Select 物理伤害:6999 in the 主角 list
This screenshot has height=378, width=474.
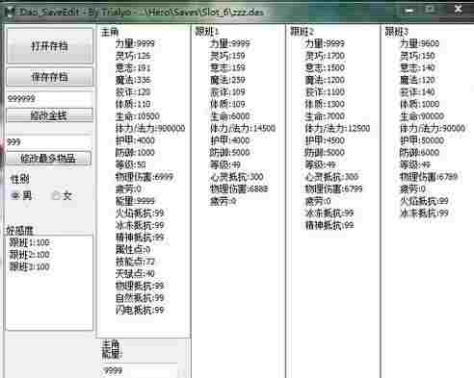(x=145, y=177)
